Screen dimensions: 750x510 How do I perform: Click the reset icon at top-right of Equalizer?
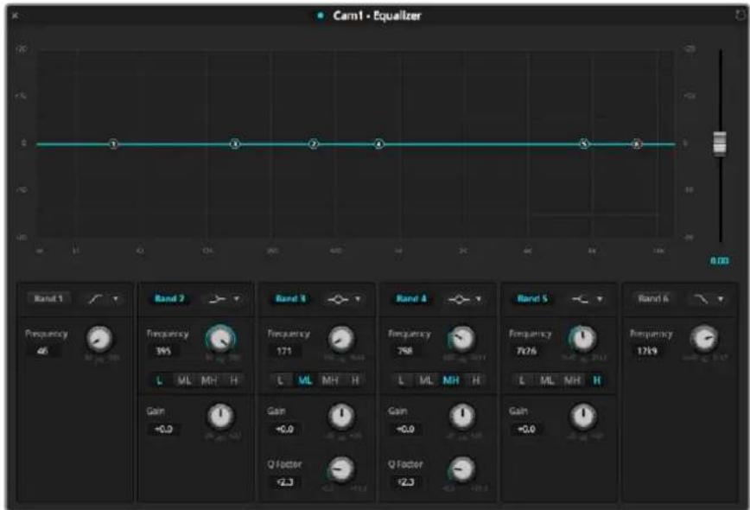click(740, 16)
